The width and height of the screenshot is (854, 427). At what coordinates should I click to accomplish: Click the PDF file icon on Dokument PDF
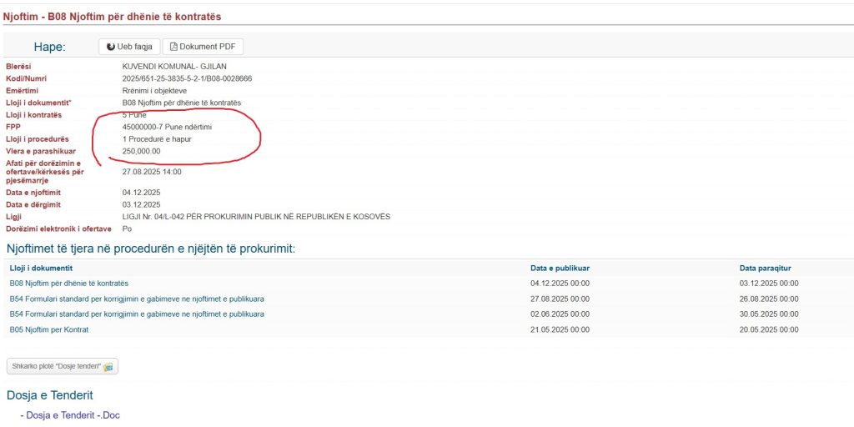coord(173,47)
